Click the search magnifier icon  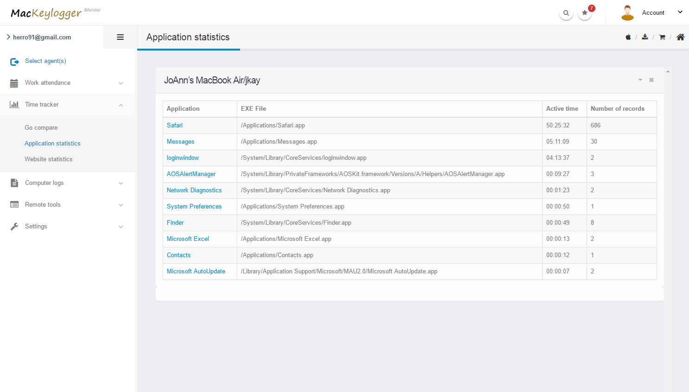pyautogui.click(x=566, y=13)
